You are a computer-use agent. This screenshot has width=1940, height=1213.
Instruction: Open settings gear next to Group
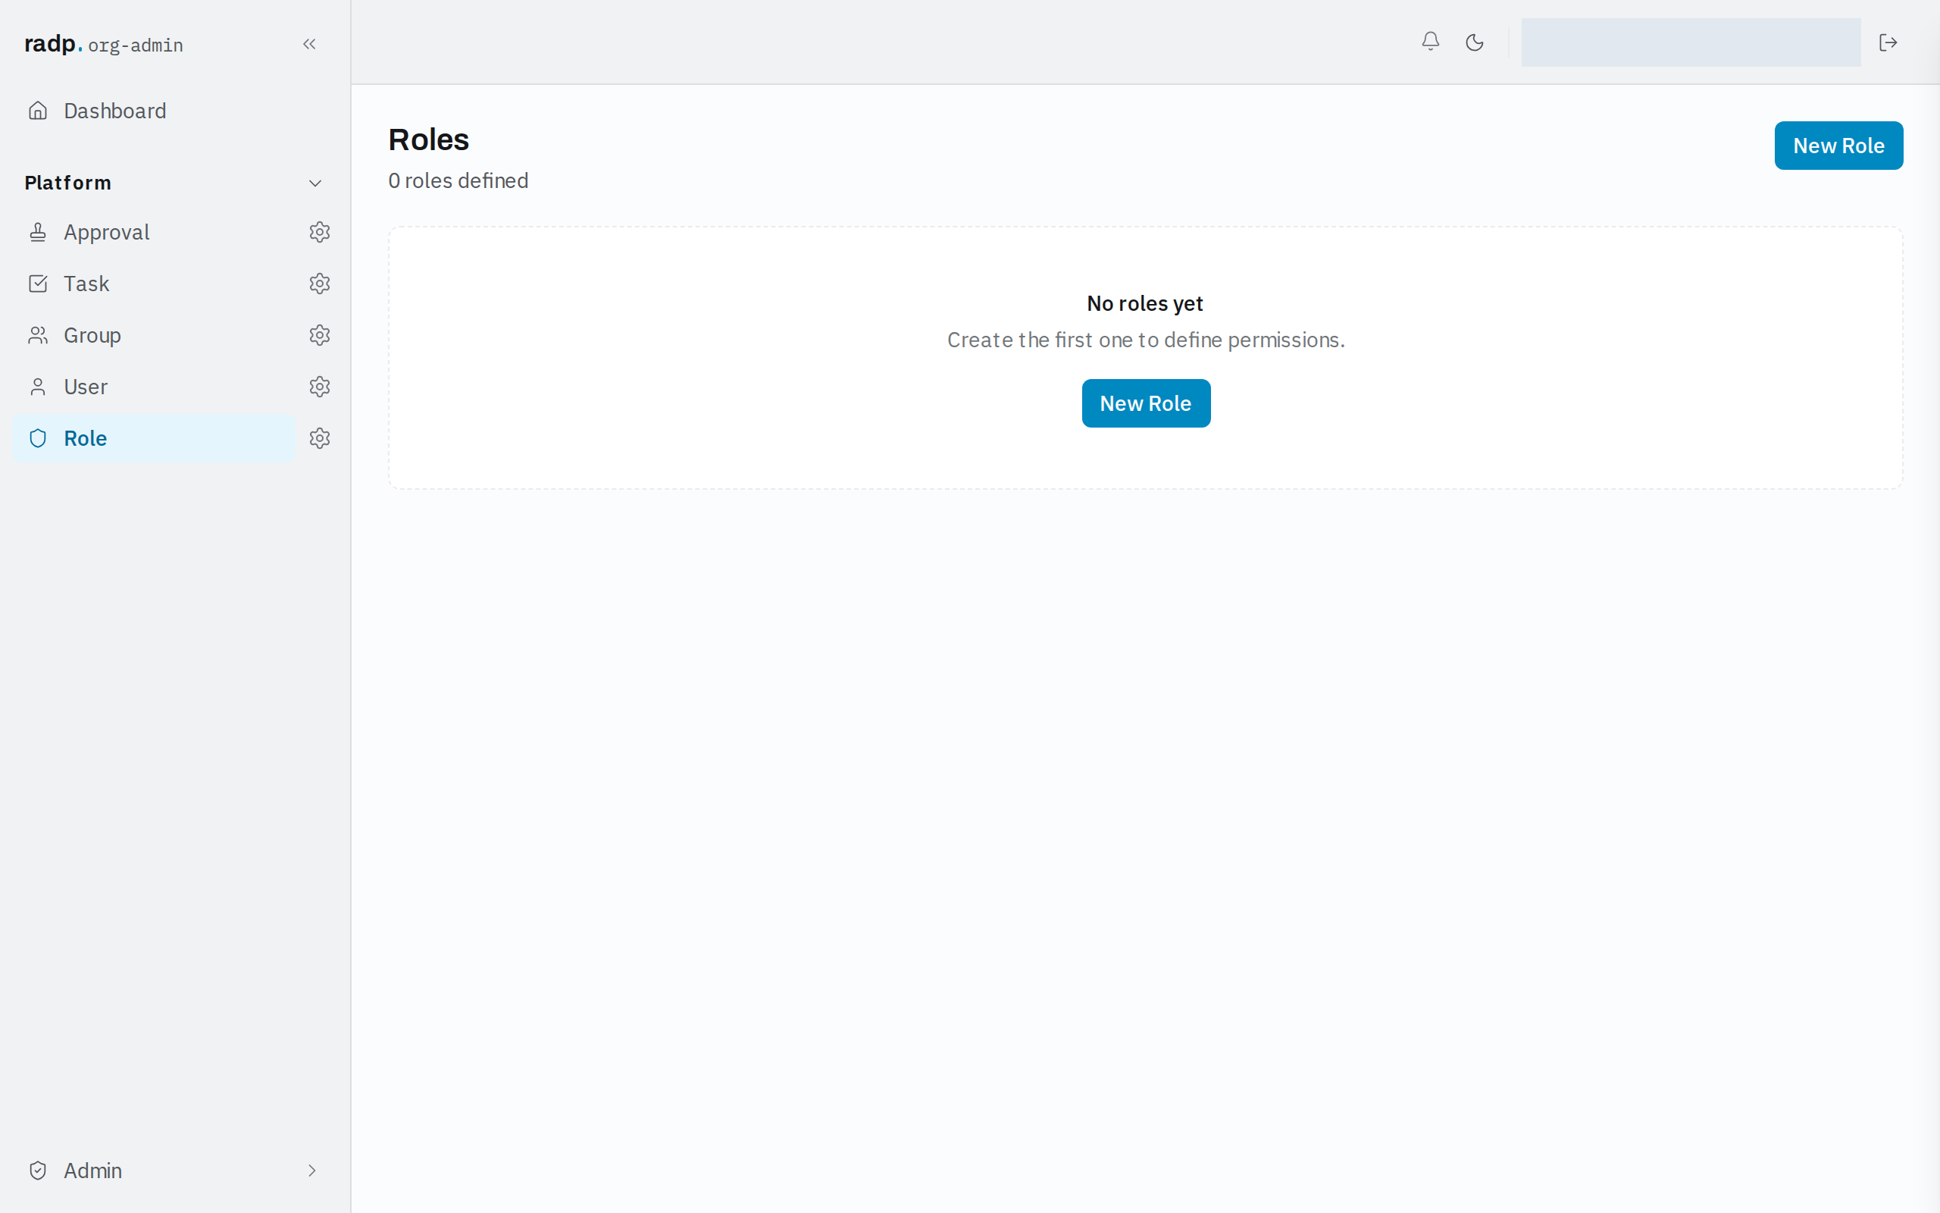[319, 335]
